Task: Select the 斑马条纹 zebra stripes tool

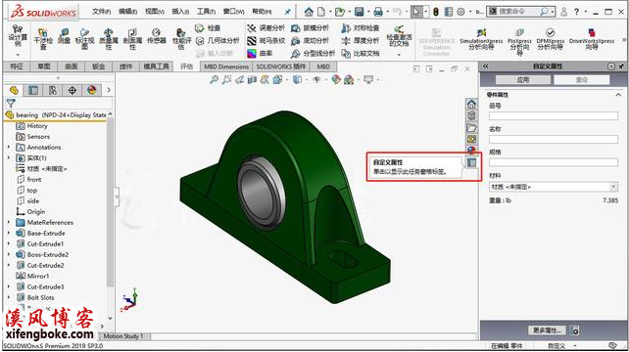Action: [x=266, y=40]
